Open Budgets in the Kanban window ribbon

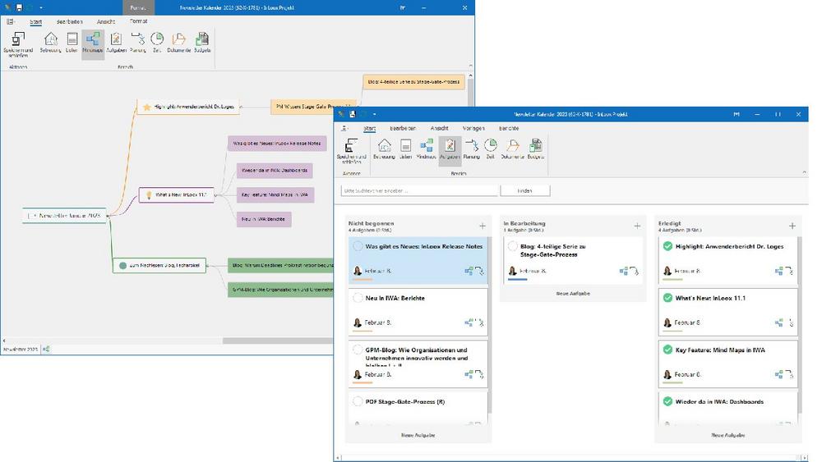(536, 149)
